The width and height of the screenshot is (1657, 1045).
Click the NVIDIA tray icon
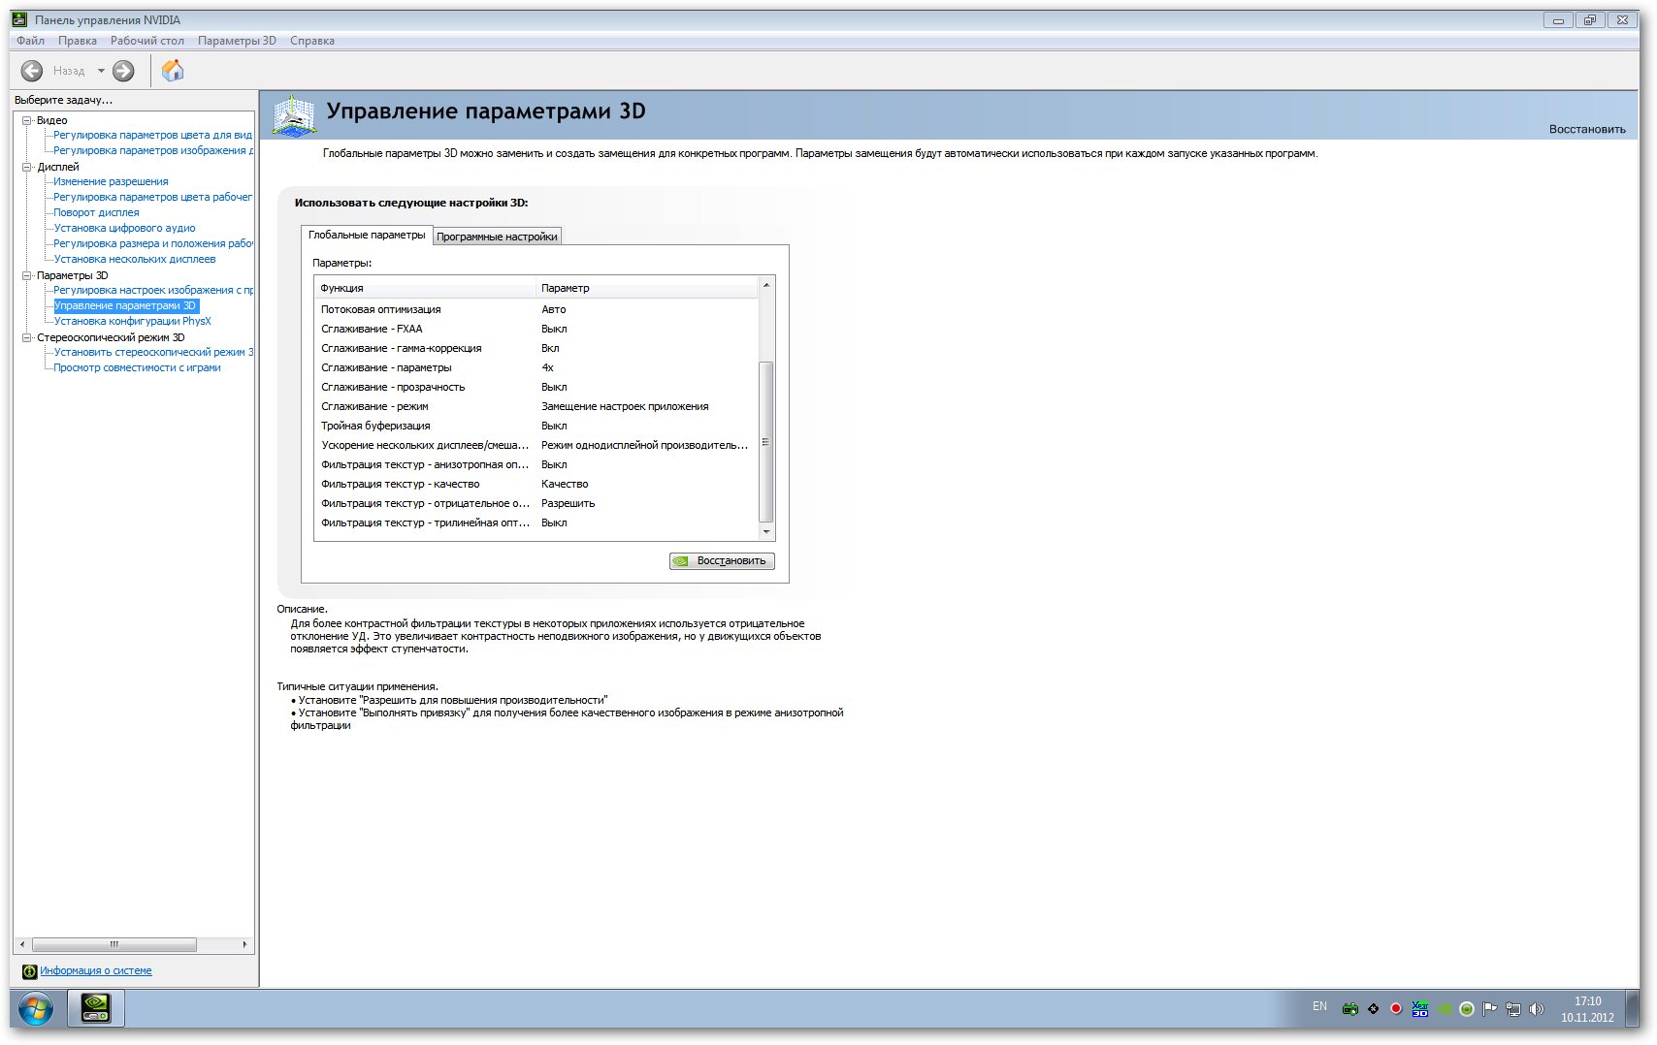tap(1445, 1009)
